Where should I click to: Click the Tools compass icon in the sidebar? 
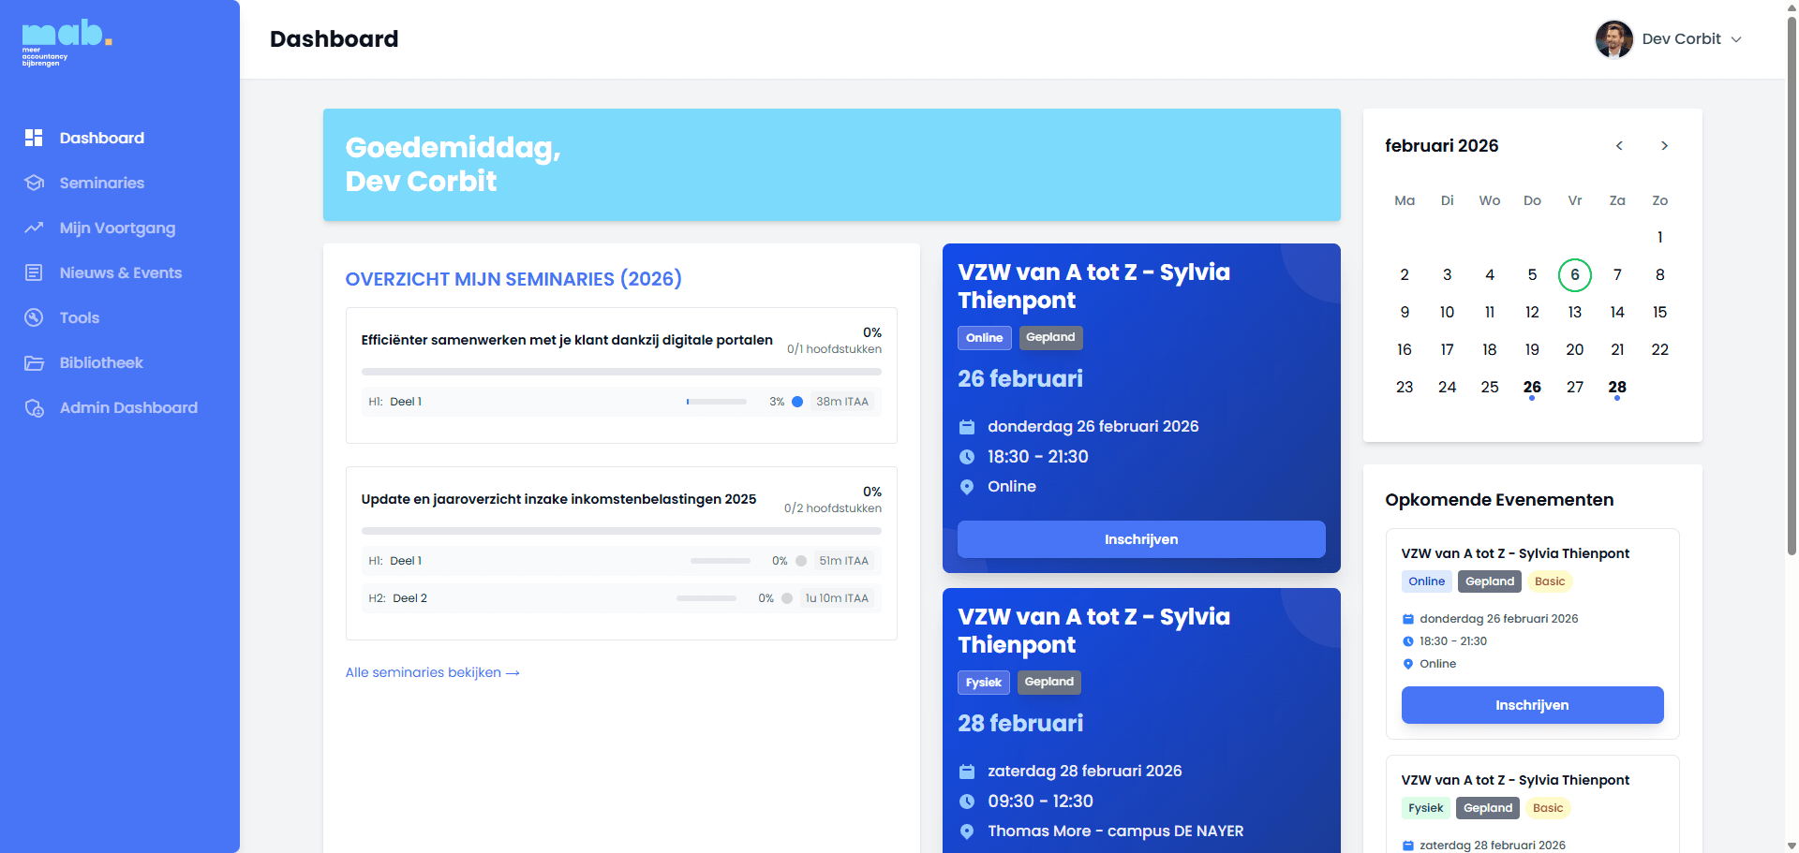click(34, 317)
